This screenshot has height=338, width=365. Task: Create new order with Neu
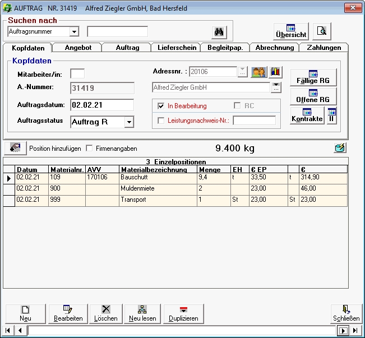point(25,314)
